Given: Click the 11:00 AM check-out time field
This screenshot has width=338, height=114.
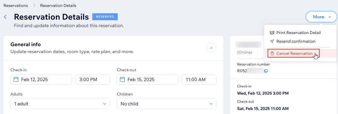Looking at the screenshot, I should point(199,79).
